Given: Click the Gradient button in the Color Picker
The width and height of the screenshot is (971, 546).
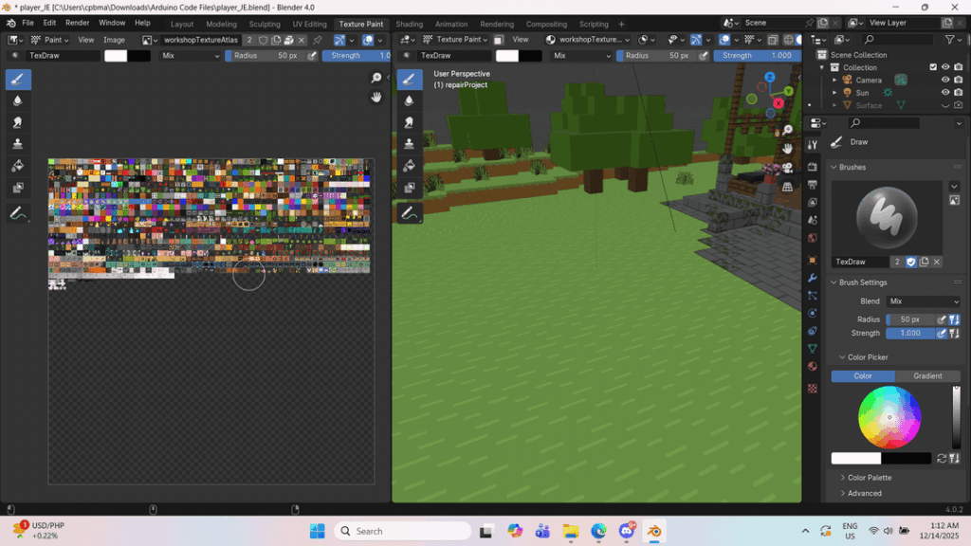Looking at the screenshot, I should [926, 375].
